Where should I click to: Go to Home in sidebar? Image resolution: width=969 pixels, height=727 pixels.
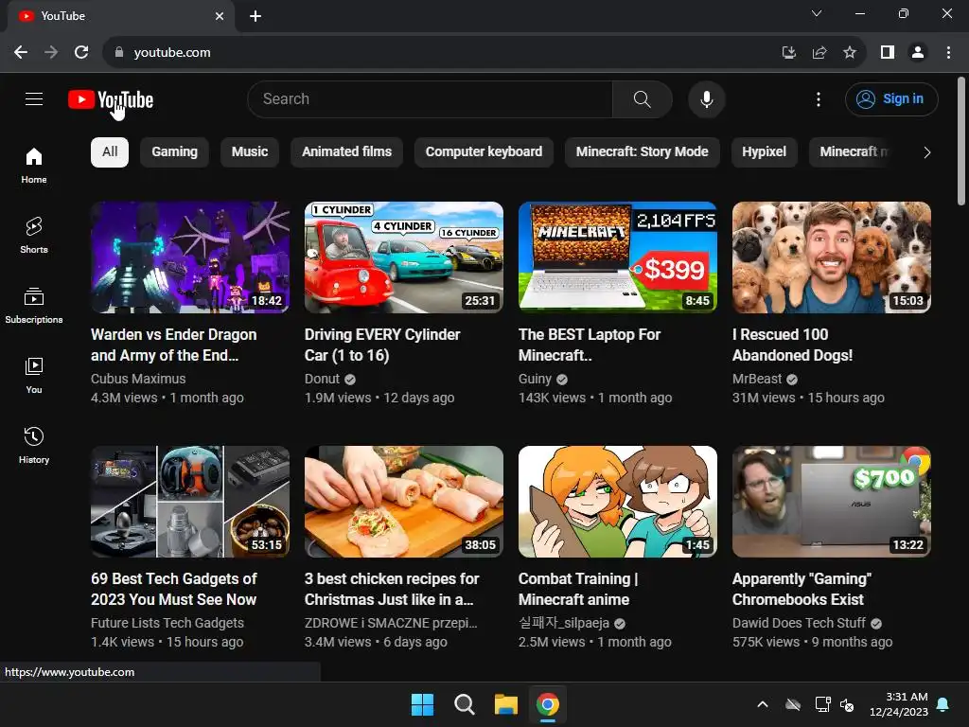[34, 166]
